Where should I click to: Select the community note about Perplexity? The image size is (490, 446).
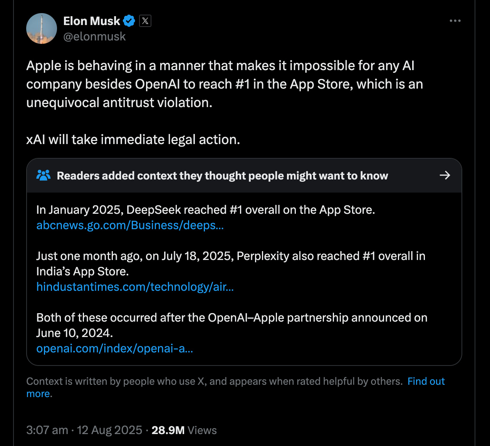(231, 263)
